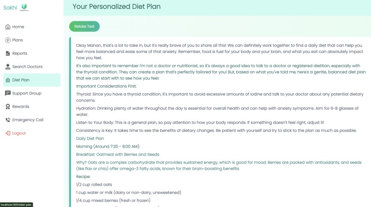Click the red Logout link

coord(19,133)
